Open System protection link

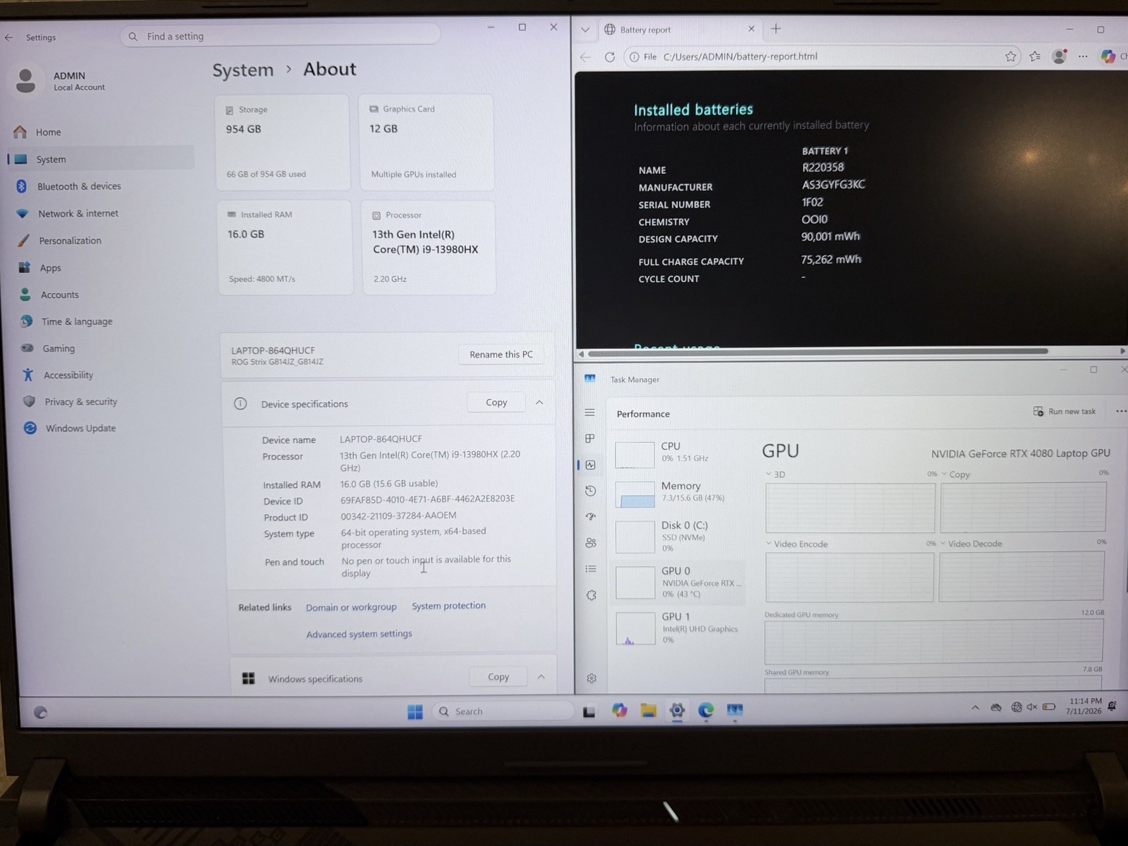[448, 606]
